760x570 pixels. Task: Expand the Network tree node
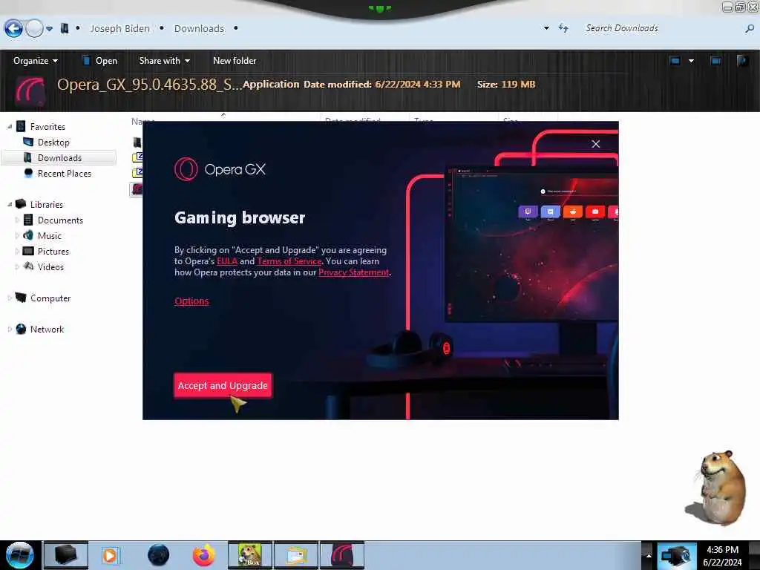[x=10, y=329]
